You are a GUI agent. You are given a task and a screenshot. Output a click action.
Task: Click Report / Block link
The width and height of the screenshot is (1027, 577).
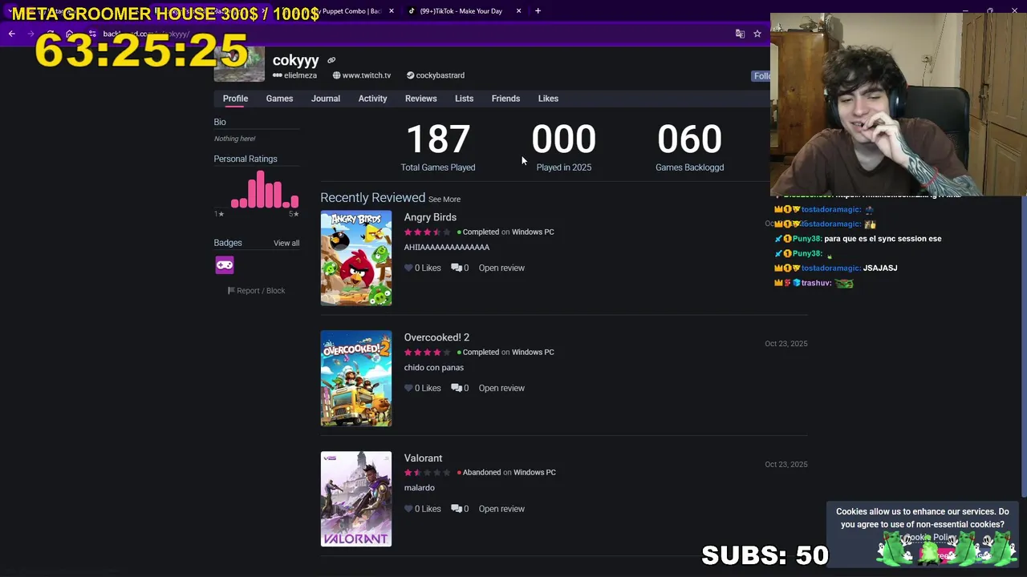(x=256, y=291)
